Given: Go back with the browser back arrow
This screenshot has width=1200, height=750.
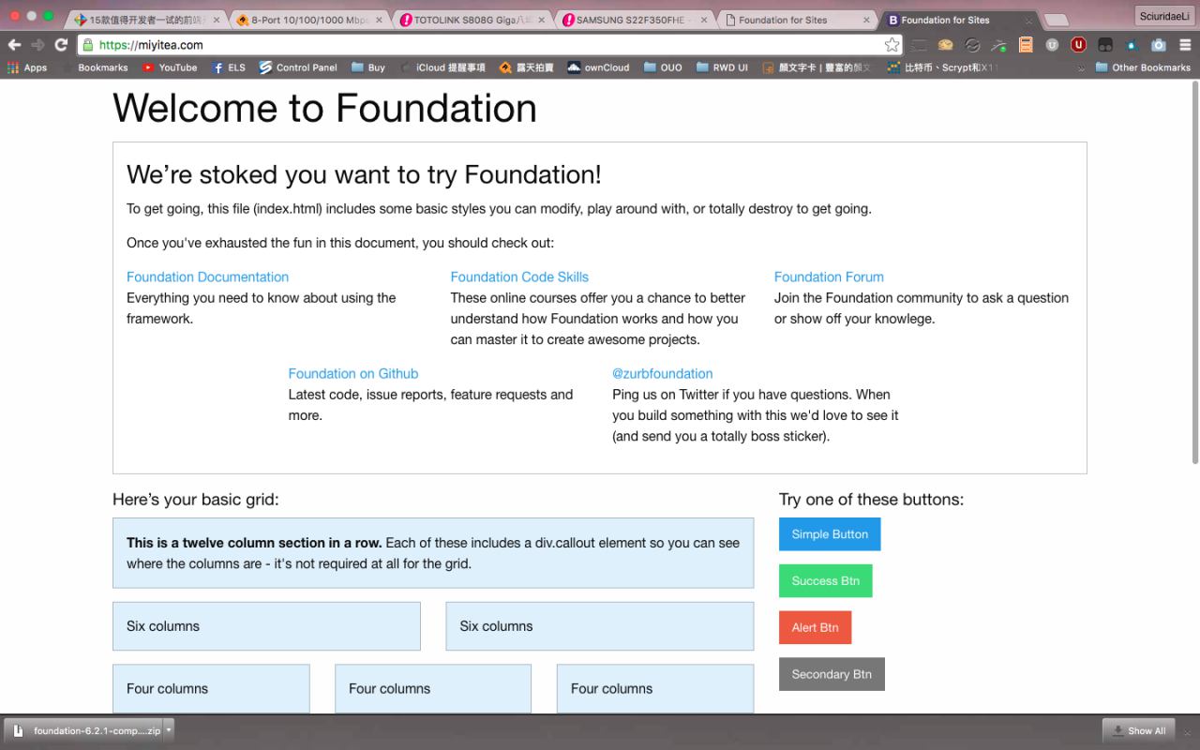Looking at the screenshot, I should pyautogui.click(x=14, y=44).
